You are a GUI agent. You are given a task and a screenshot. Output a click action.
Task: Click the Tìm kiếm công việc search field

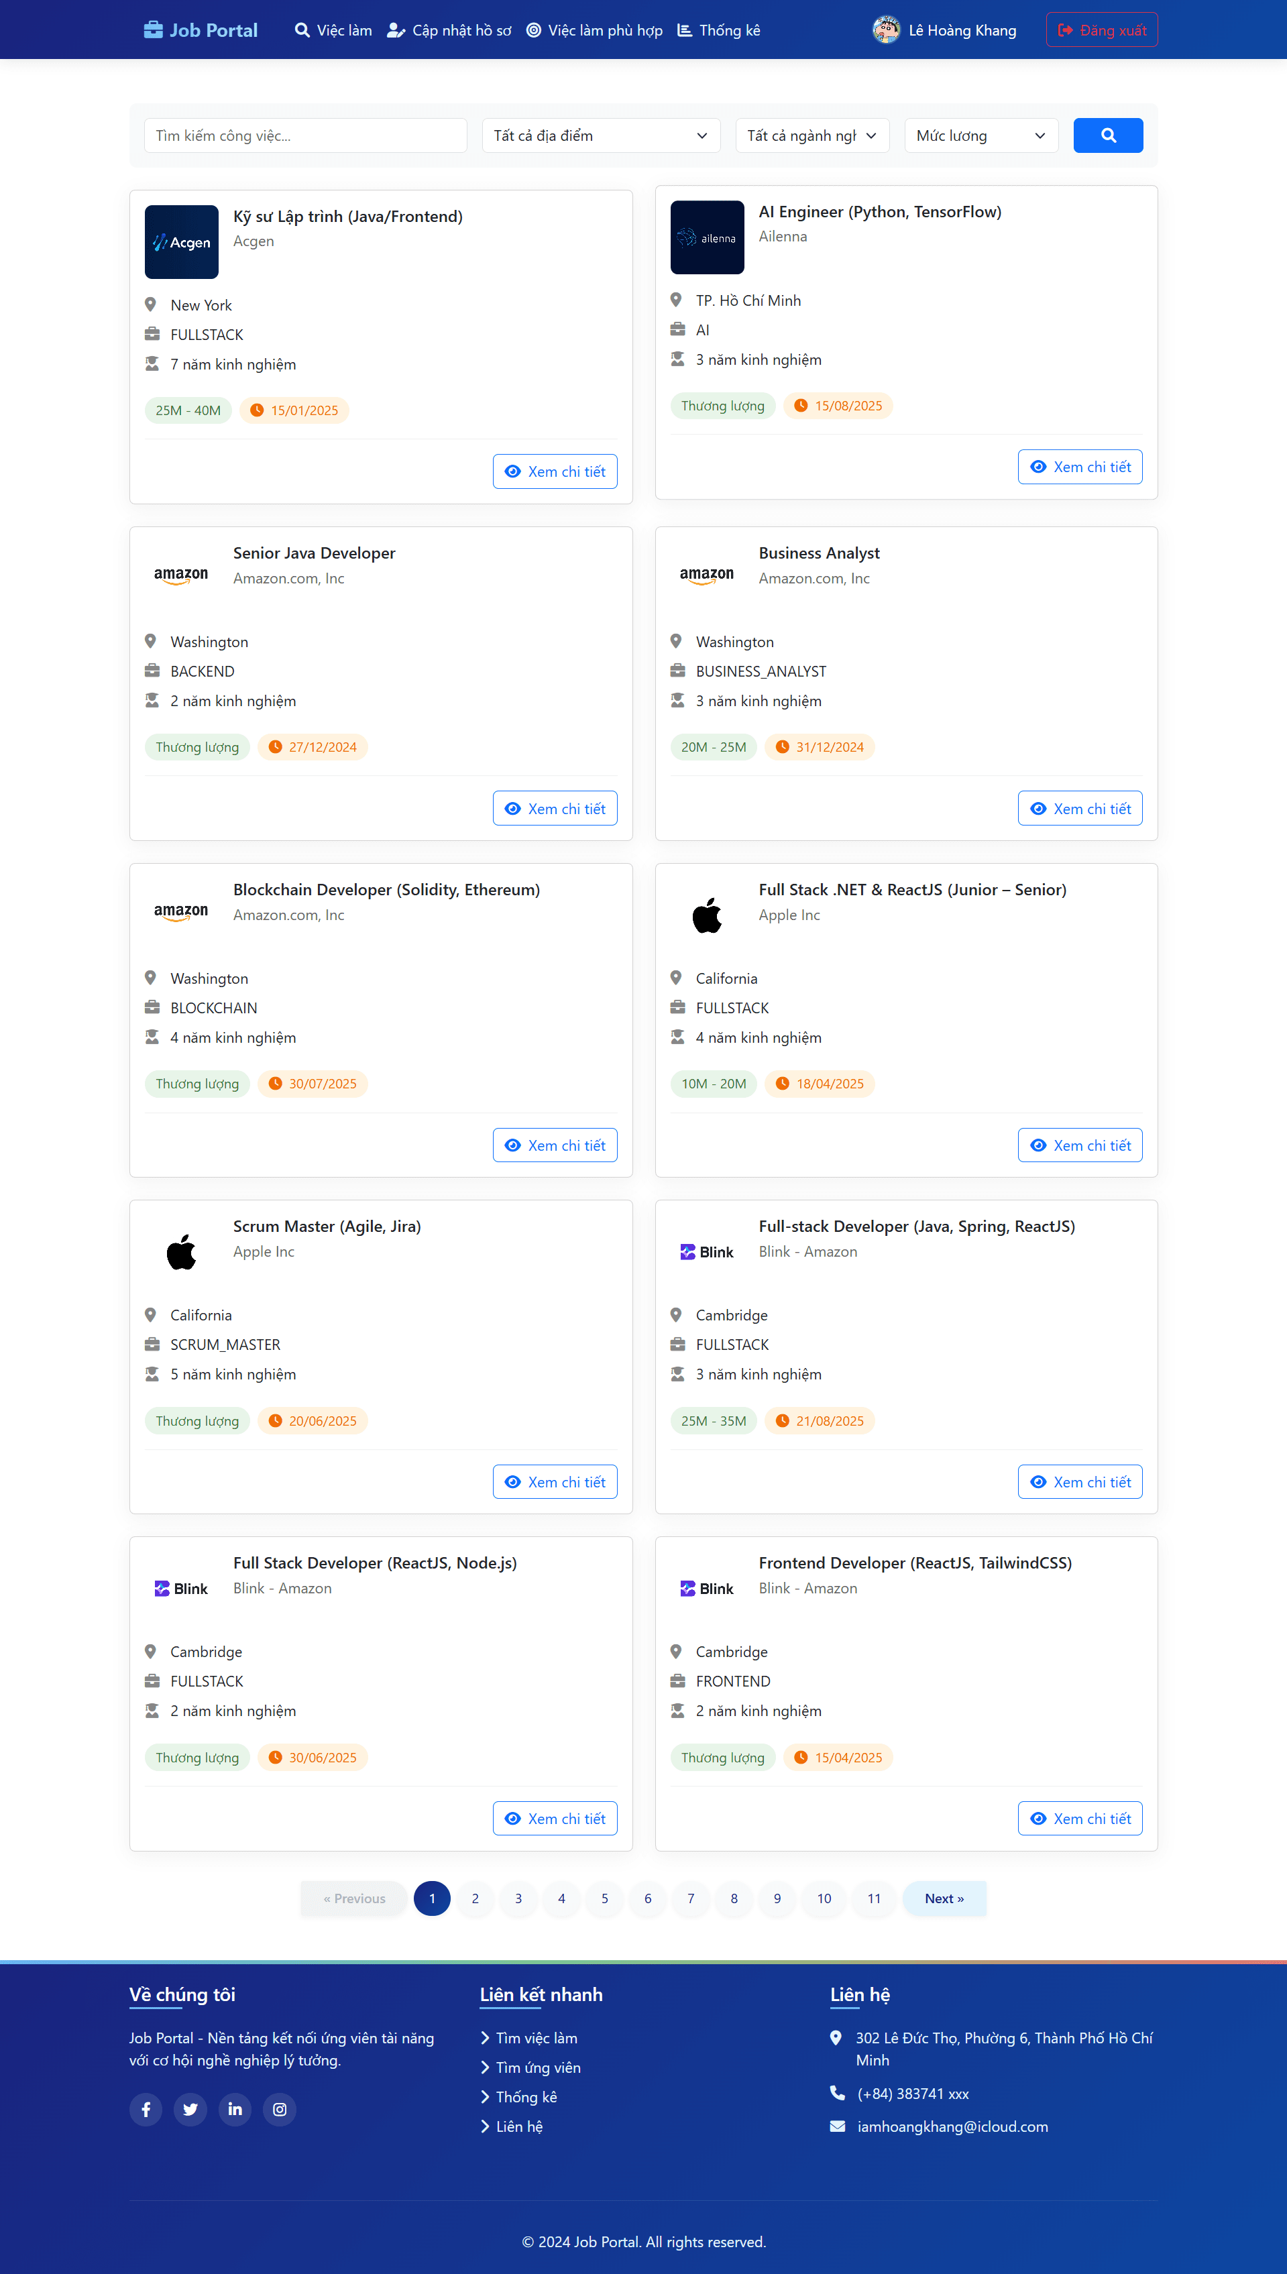[x=305, y=135]
